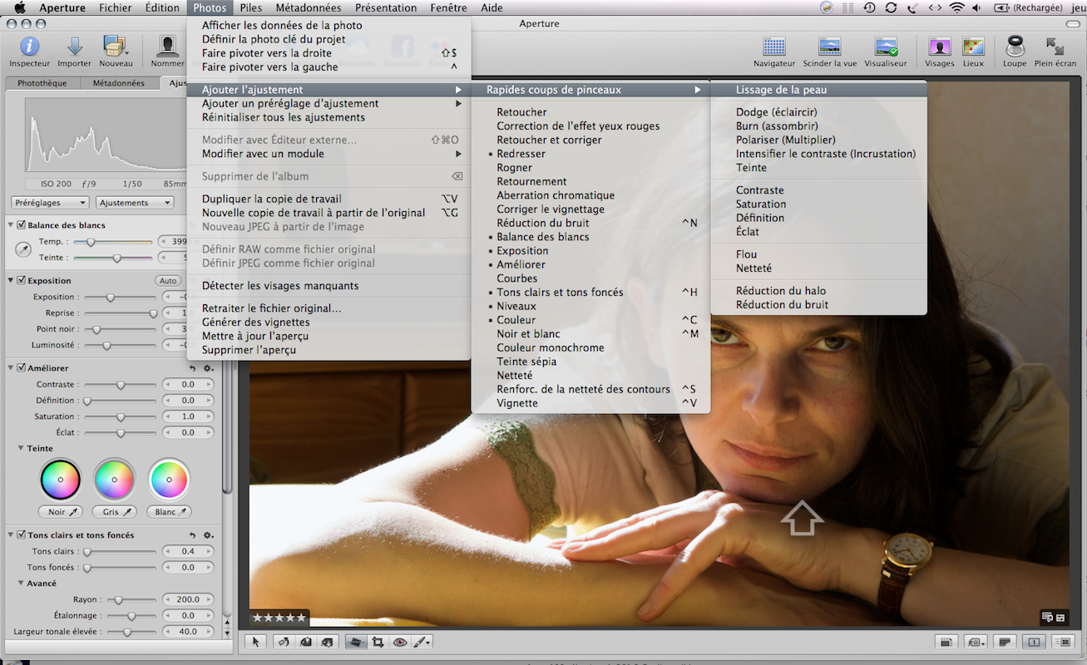Click the Temp. slider
Screen dimensions: 1087x665
(x=113, y=242)
